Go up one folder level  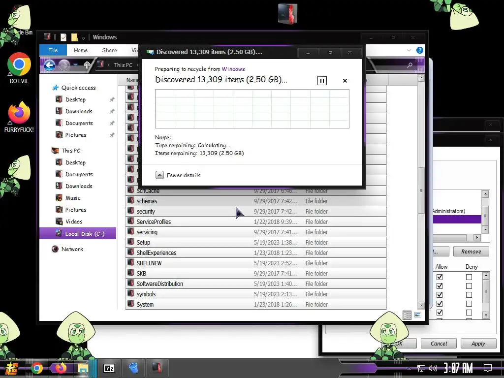tap(87, 65)
